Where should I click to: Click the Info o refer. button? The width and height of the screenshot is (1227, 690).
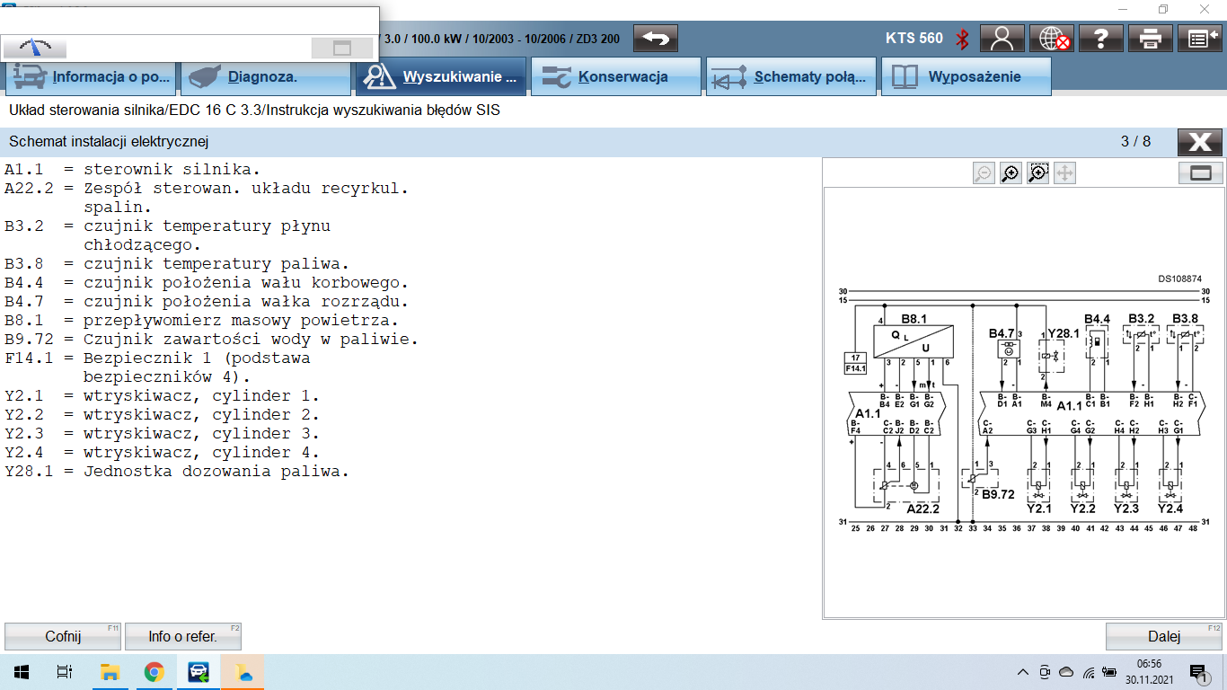pyautogui.click(x=183, y=636)
